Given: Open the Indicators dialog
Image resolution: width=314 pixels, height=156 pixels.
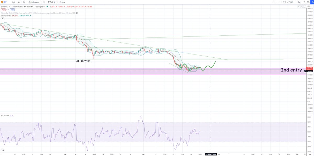Looking at the screenshot, I should [x=33, y=2].
